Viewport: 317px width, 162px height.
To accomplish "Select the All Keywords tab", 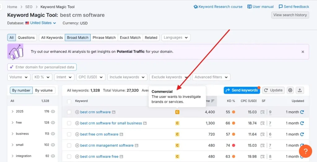I will point(52,38).
